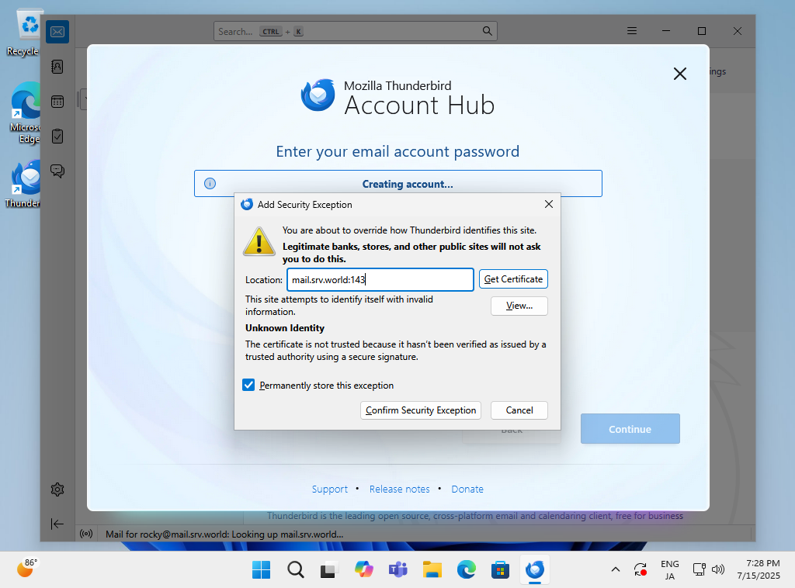The width and height of the screenshot is (795, 588).
Task: Click the Location input field
Action: (x=380, y=279)
